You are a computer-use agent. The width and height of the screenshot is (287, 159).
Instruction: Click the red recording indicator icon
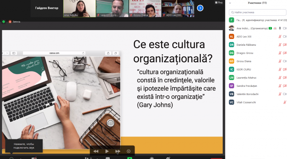(10, 21)
